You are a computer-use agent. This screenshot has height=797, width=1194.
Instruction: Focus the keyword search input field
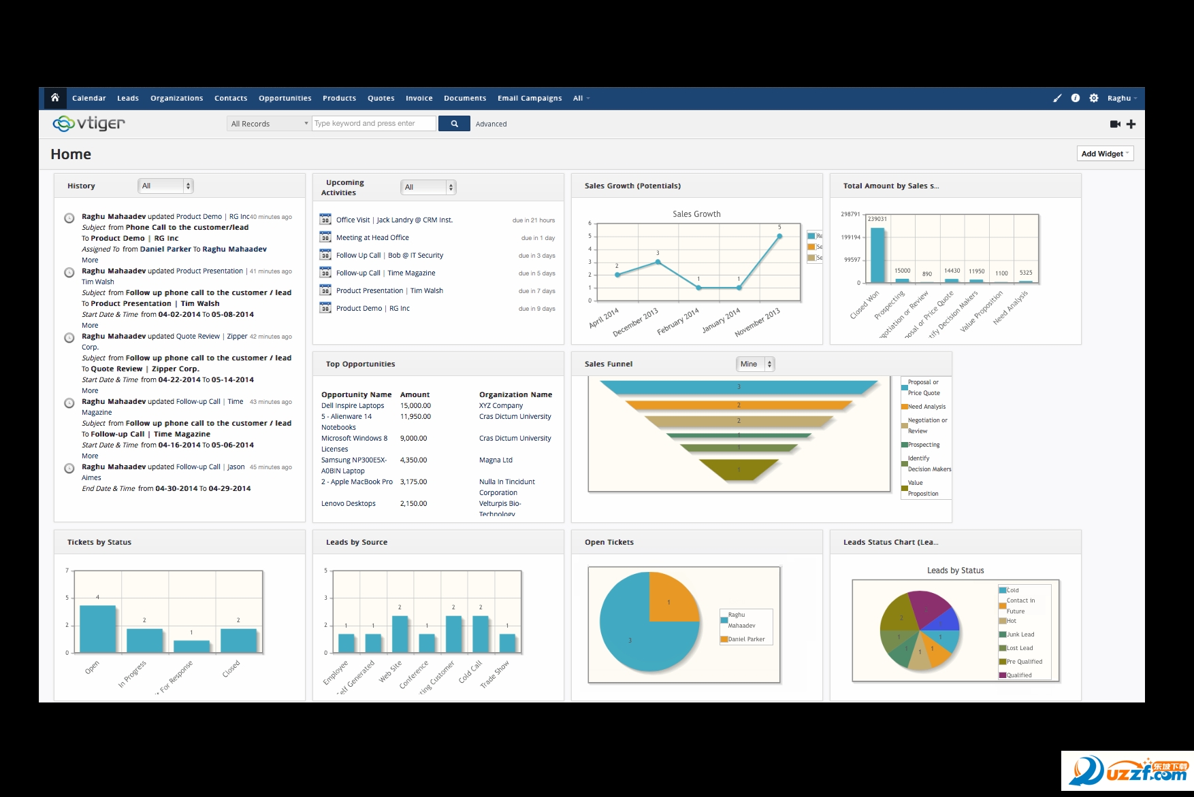point(374,123)
